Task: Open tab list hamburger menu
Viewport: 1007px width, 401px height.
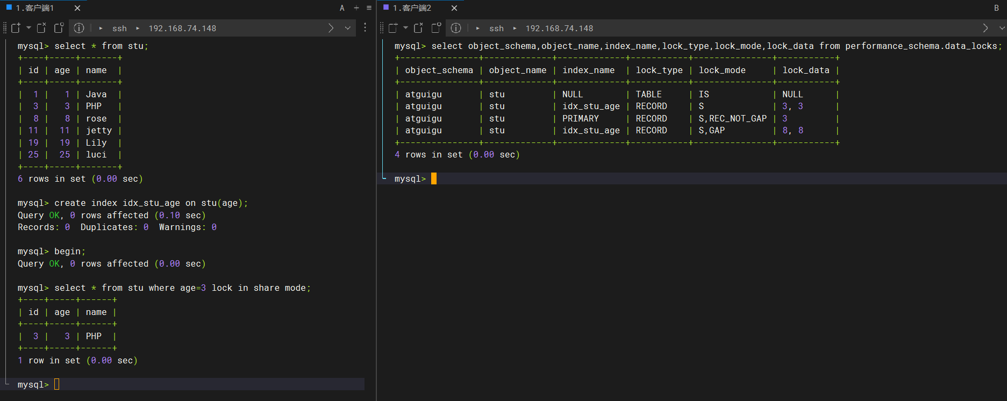Action: click(x=369, y=8)
